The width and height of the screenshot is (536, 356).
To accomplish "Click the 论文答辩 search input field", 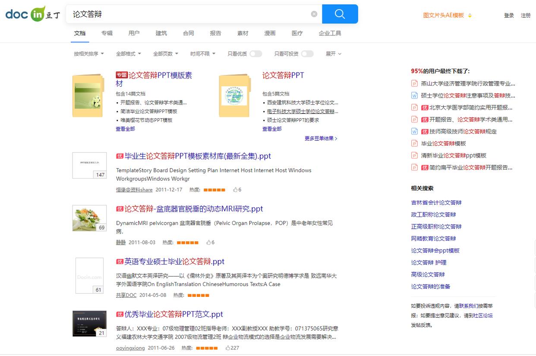I will (190, 14).
